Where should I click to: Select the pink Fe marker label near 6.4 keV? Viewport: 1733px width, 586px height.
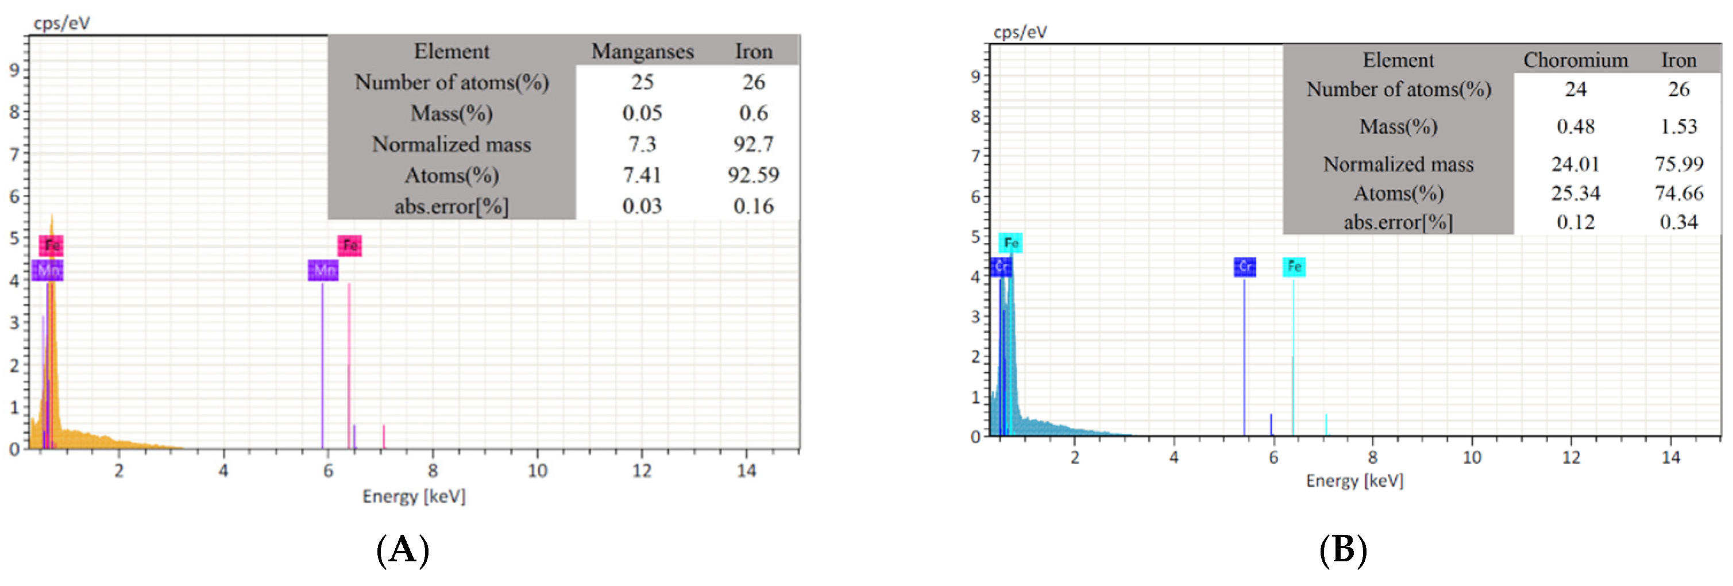(x=350, y=245)
